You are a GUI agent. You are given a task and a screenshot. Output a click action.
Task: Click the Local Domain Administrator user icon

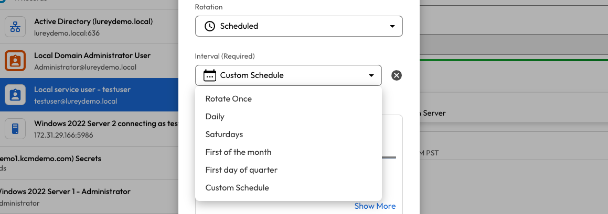pos(15,61)
